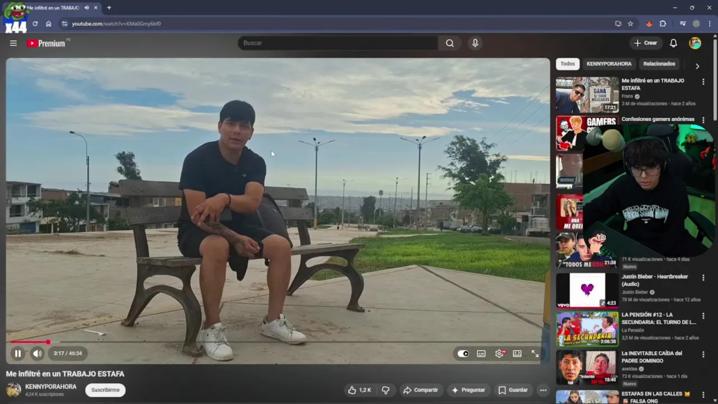Open more actions ellipsis below video
718x404 pixels.
click(x=543, y=390)
